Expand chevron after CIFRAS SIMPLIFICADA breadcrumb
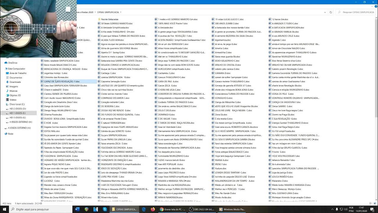The height and width of the screenshot is (213, 378). pos(121,12)
